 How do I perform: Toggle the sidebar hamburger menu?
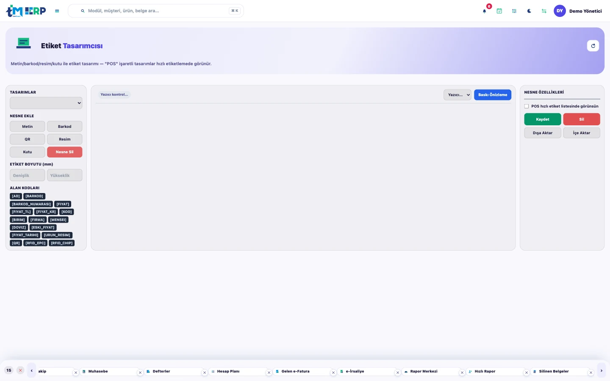[57, 11]
